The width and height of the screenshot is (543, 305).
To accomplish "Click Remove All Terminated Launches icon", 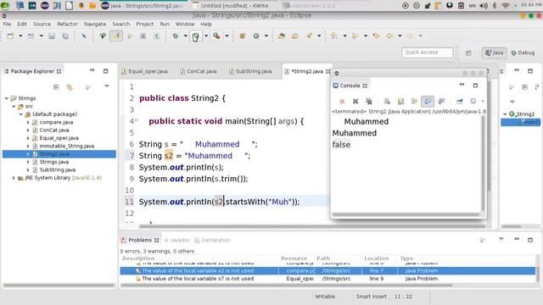I will pyautogui.click(x=369, y=102).
